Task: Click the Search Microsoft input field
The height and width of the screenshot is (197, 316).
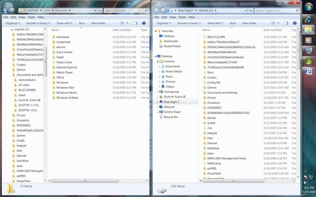Action: coord(124,11)
